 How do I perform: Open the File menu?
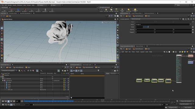(3, 5)
